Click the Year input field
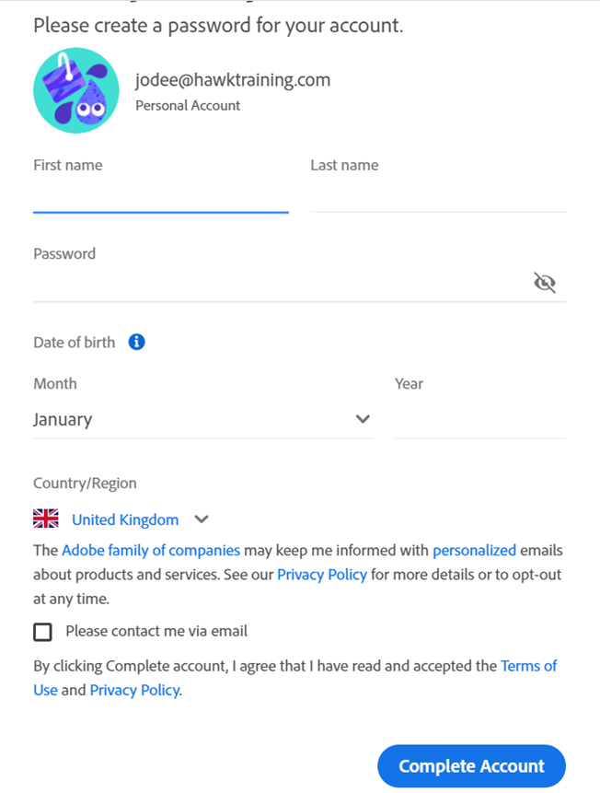The width and height of the screenshot is (600, 793). (x=480, y=419)
